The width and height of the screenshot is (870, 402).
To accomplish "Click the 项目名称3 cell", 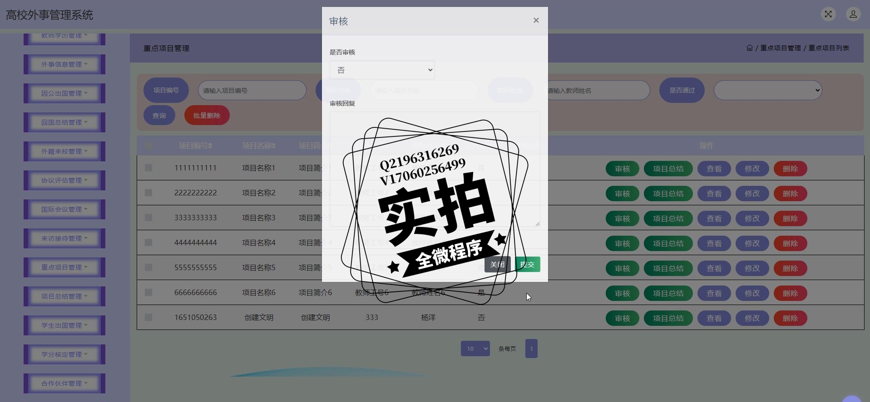I will [x=259, y=218].
